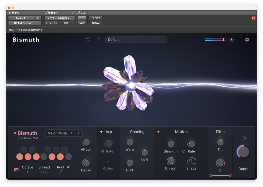Click the Motion Strength knob
This screenshot has width=263, height=187.
click(x=171, y=144)
